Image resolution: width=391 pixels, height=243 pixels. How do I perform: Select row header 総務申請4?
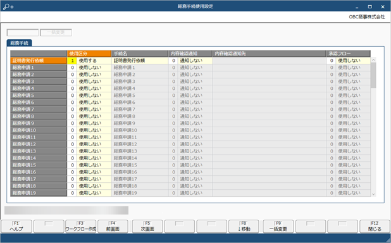click(x=39, y=89)
